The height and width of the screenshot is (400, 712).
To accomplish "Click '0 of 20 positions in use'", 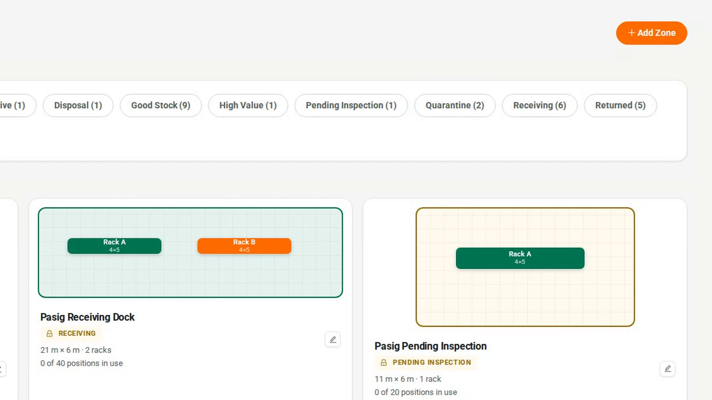I will [x=416, y=392].
